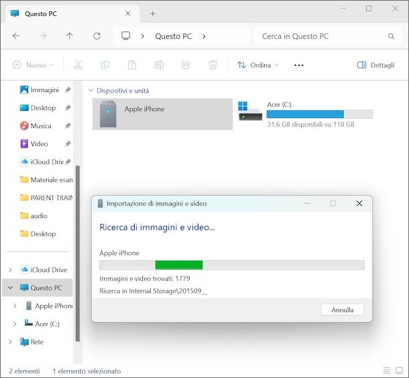Open a new tab with plus button
This screenshot has height=378, width=409.
point(153,13)
